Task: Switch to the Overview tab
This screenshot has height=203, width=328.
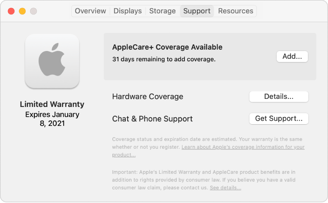Action: (x=90, y=11)
